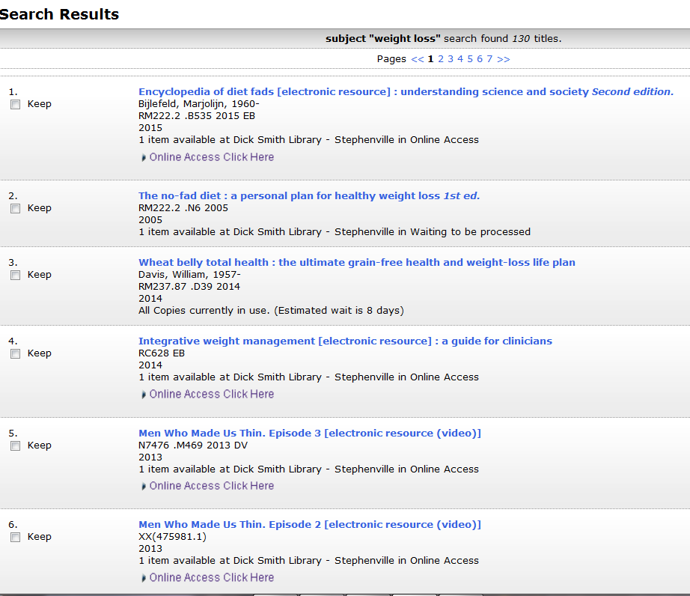Click author text Bijlefeld, Marjolijn, 1960-
The width and height of the screenshot is (690, 596).
tap(199, 104)
